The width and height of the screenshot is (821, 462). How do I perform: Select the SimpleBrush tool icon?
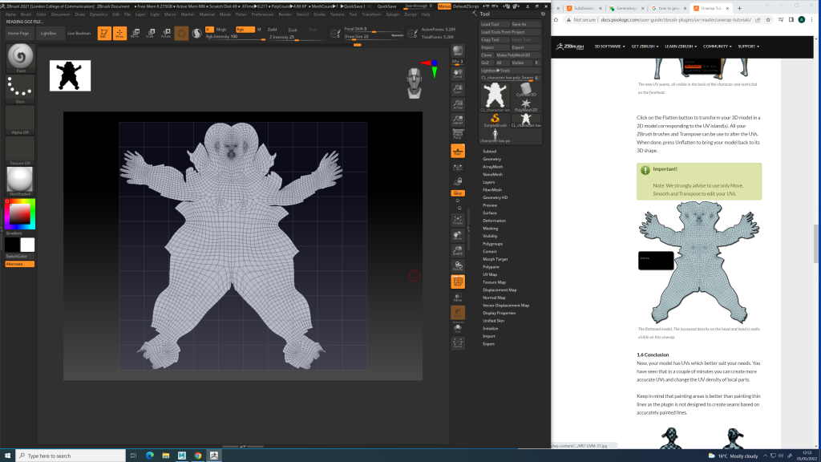click(495, 120)
